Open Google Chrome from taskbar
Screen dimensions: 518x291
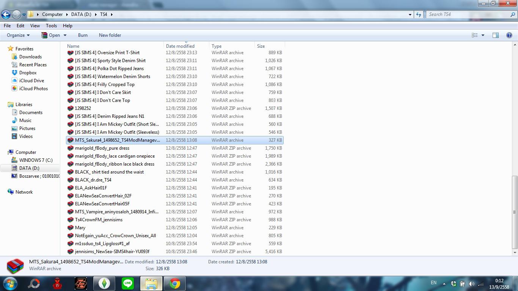[x=175, y=283]
